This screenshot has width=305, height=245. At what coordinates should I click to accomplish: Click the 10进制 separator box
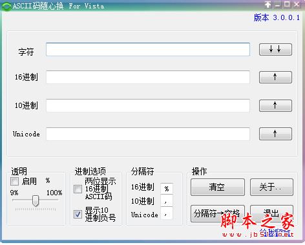tap(167, 201)
